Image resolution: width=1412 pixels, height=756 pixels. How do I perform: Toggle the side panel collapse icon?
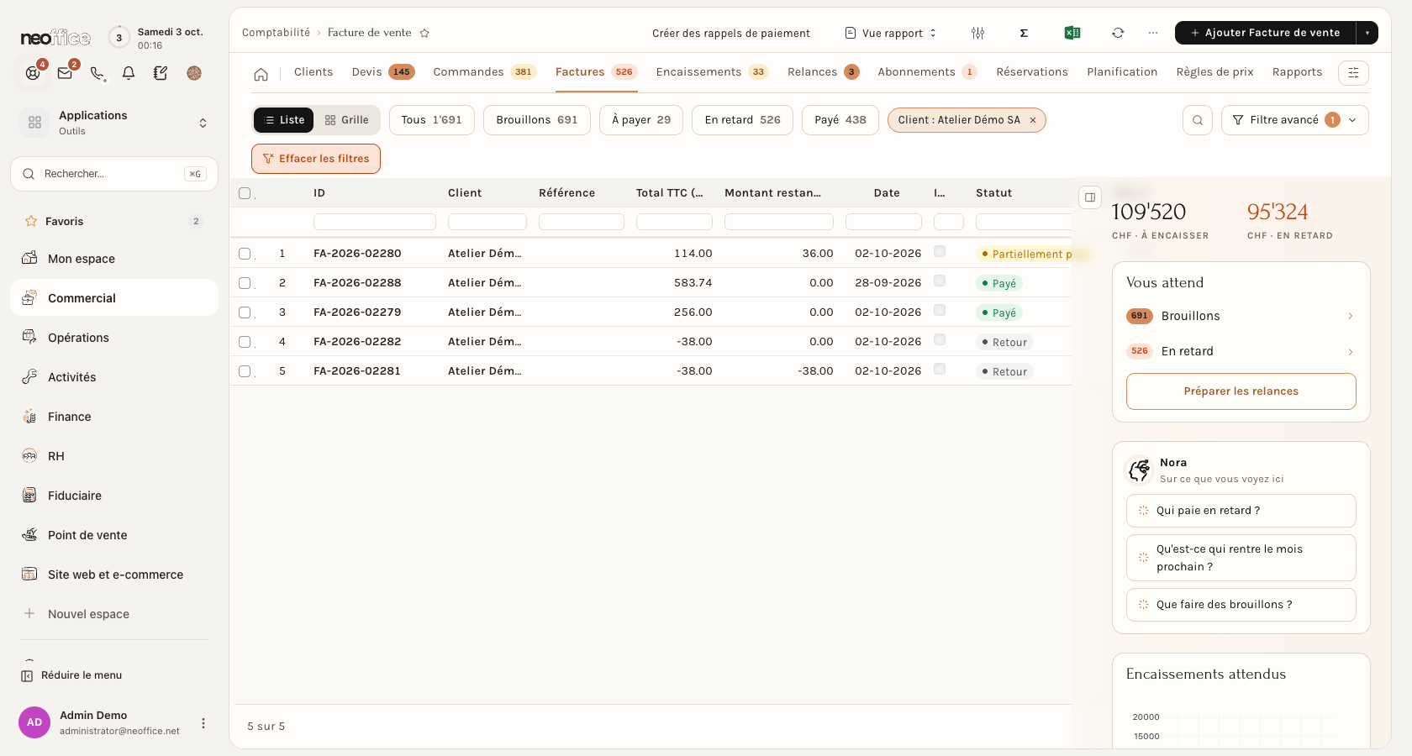[1090, 197]
